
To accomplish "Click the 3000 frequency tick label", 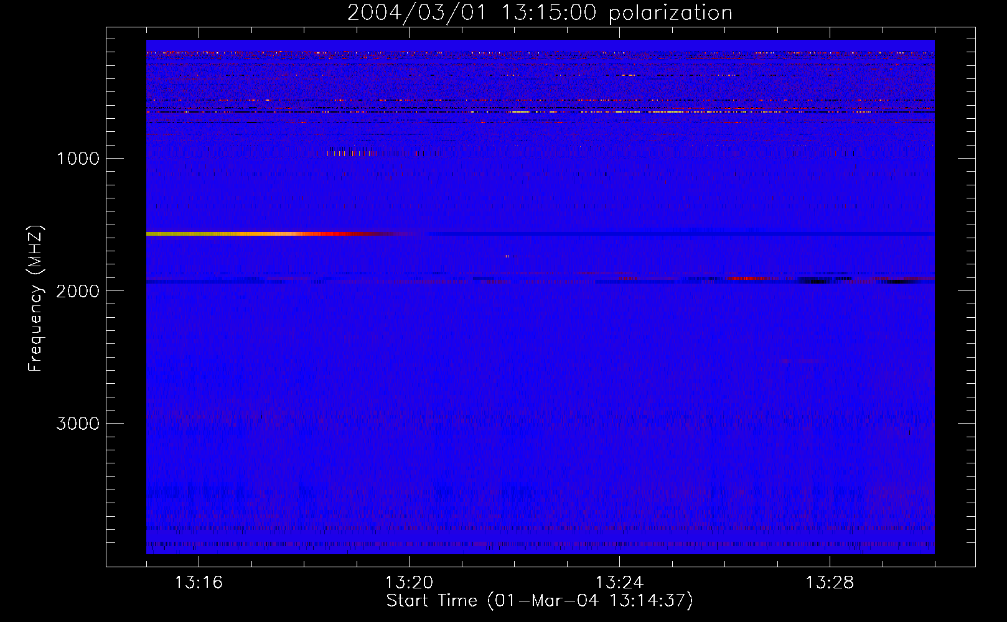I will (x=78, y=424).
